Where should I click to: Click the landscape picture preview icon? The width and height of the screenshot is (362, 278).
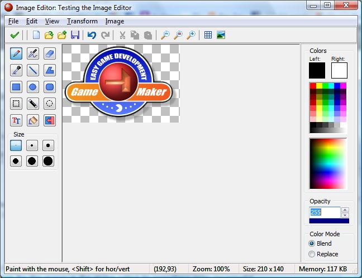click(x=221, y=35)
